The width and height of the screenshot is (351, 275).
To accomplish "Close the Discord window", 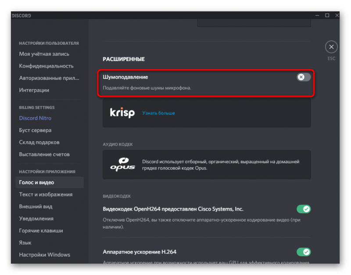I will pos(337,15).
